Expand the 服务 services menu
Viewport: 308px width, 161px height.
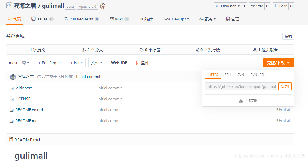tap(207, 19)
